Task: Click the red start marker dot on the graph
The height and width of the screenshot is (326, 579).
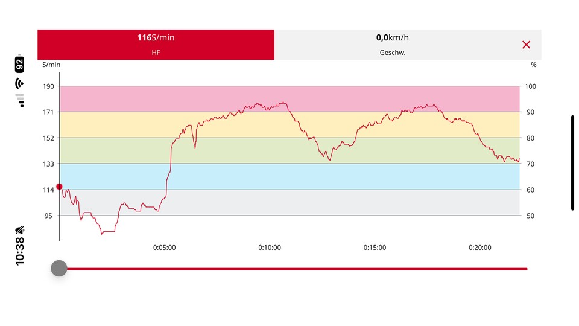Action: click(59, 187)
